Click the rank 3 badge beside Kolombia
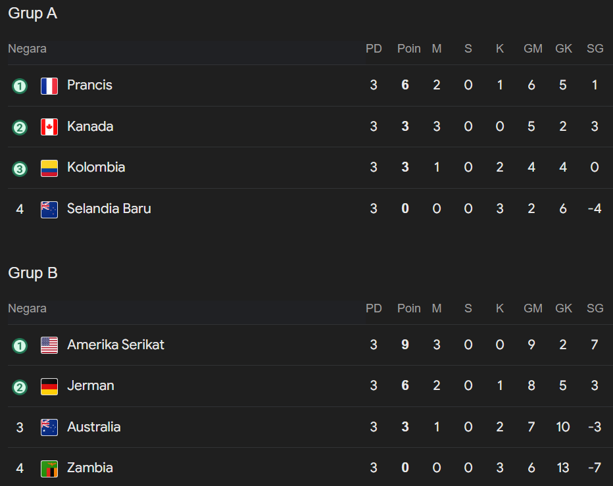Image resolution: width=613 pixels, height=486 pixels. (20, 168)
